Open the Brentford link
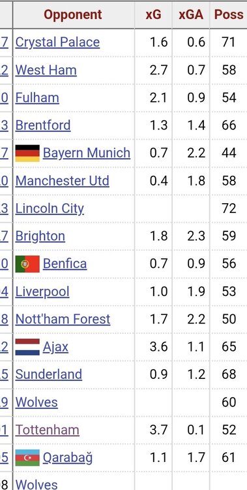Image resolution: width=247 pixels, height=490 pixels. tap(43, 125)
